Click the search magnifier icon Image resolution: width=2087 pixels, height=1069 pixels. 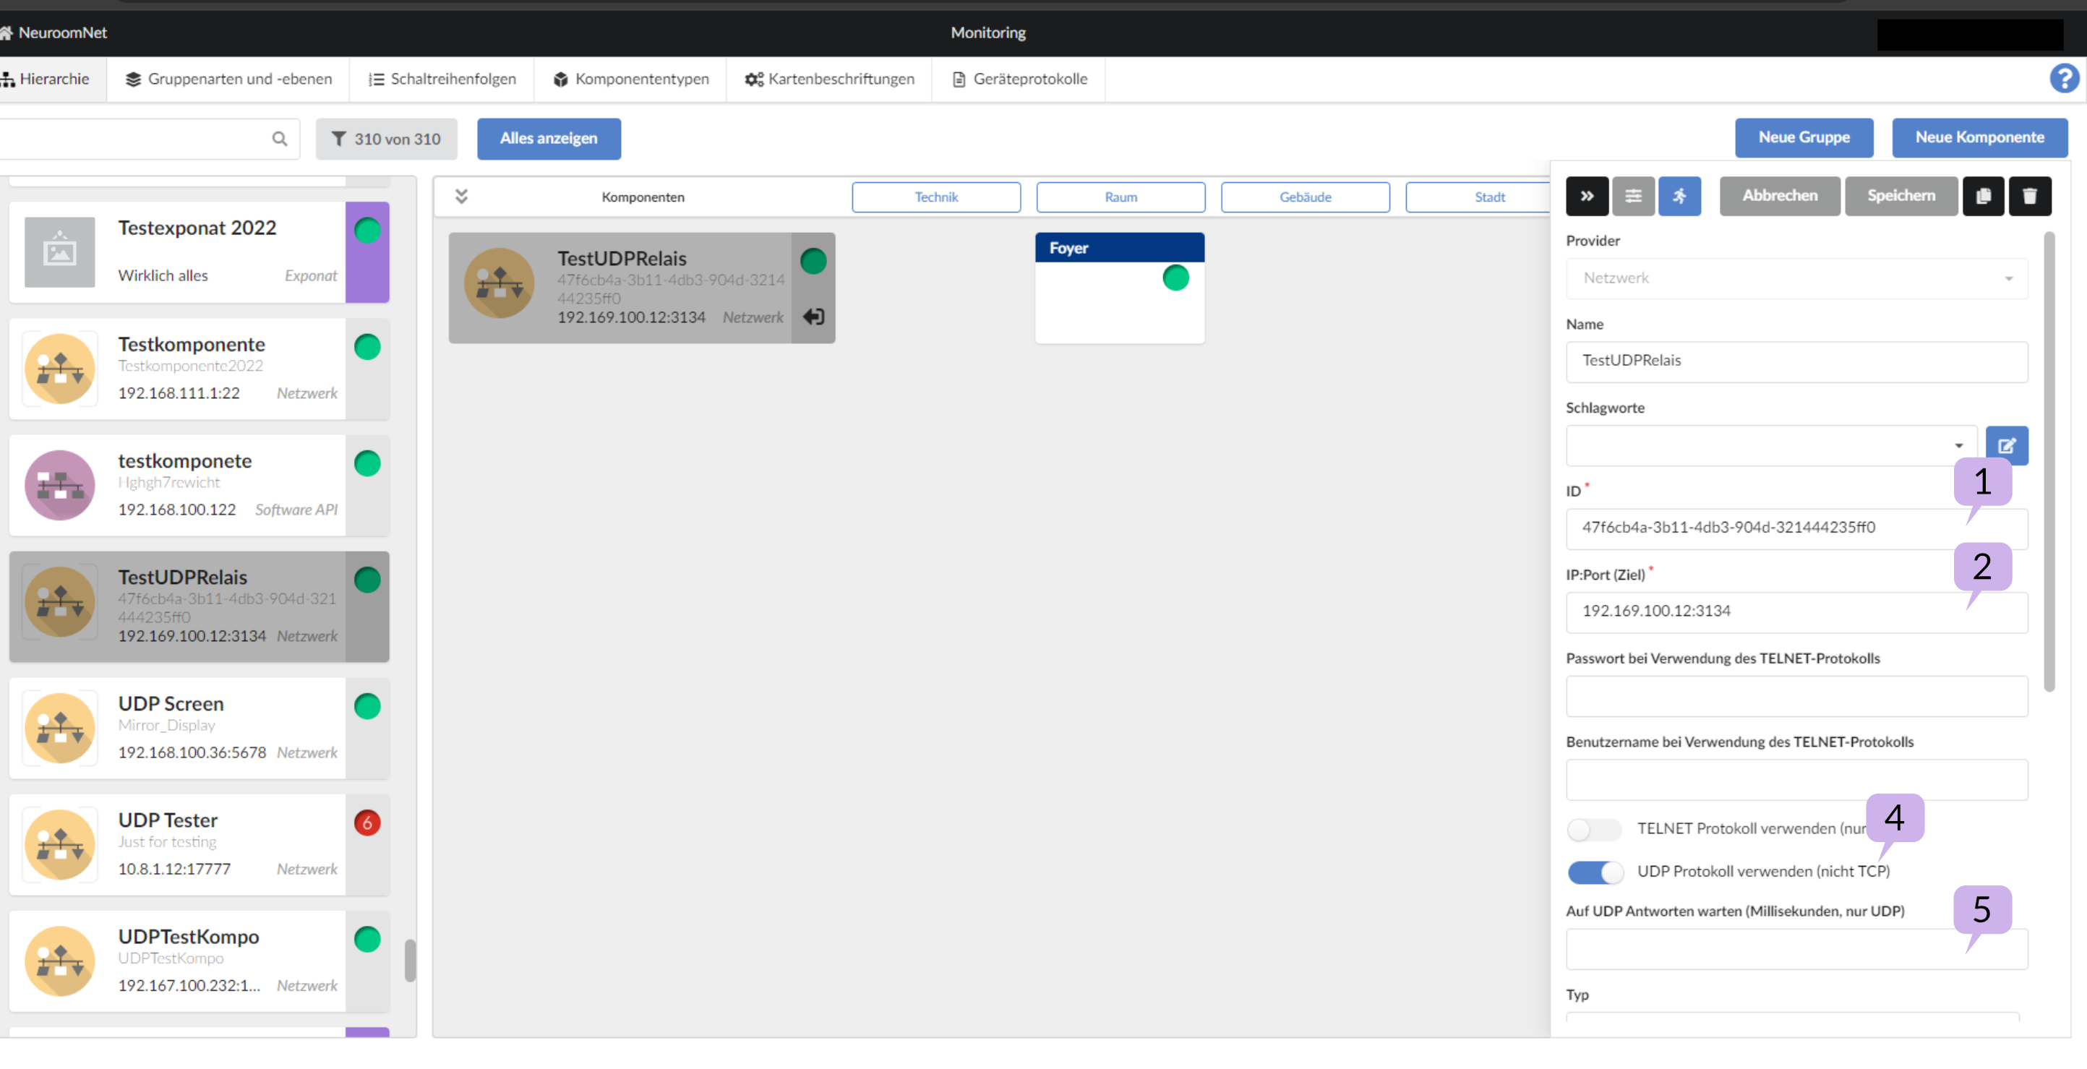280,139
